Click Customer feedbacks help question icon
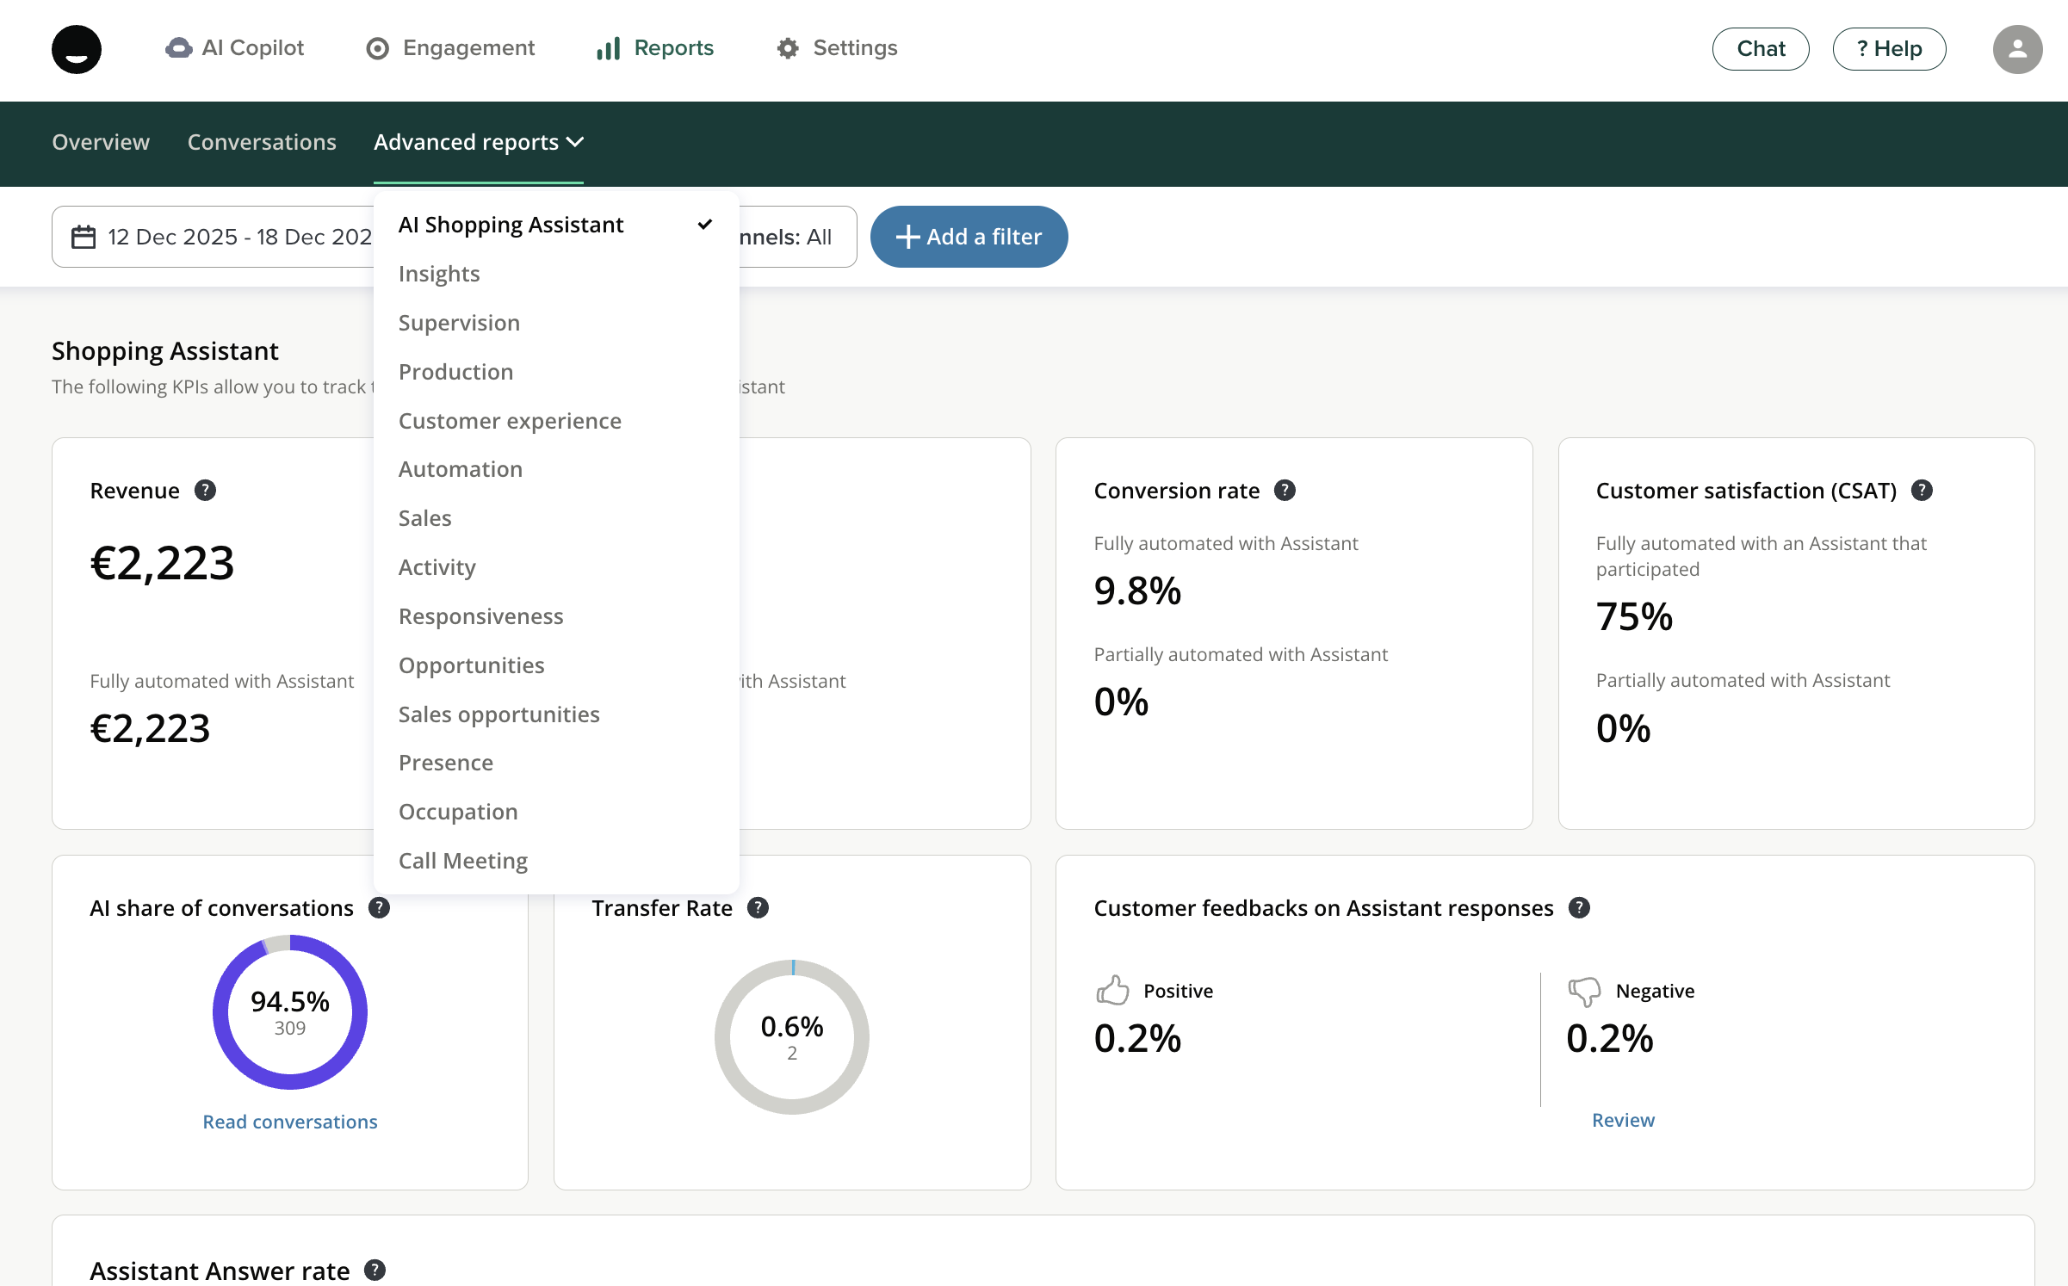The image size is (2068, 1286). click(x=1579, y=907)
